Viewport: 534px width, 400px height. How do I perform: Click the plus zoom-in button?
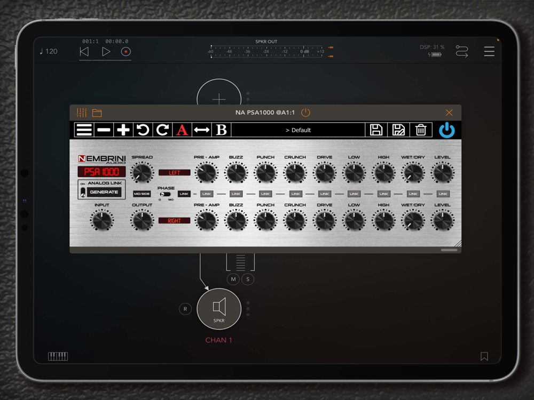point(123,130)
